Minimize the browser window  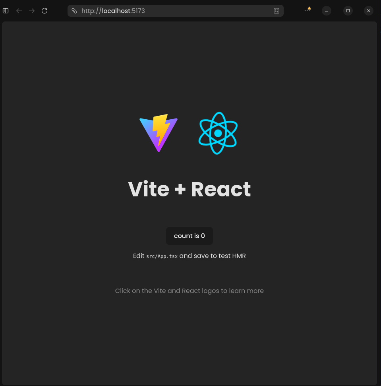326,11
